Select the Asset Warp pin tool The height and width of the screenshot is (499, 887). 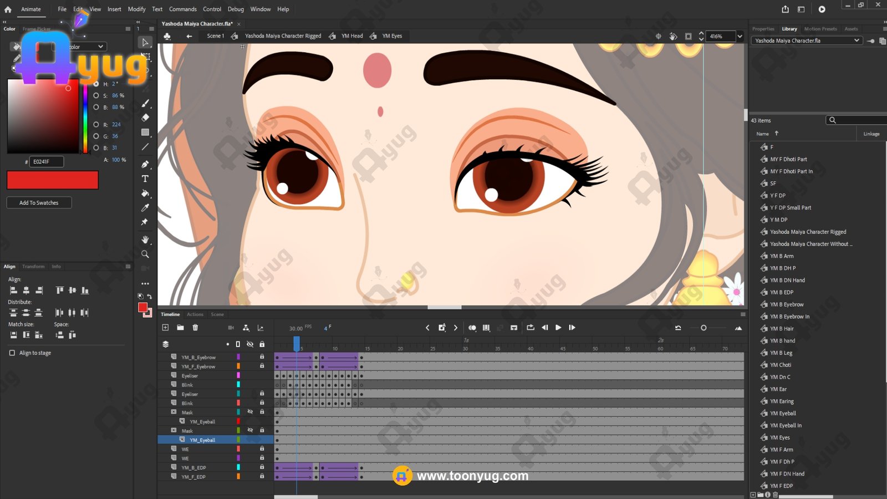(145, 222)
